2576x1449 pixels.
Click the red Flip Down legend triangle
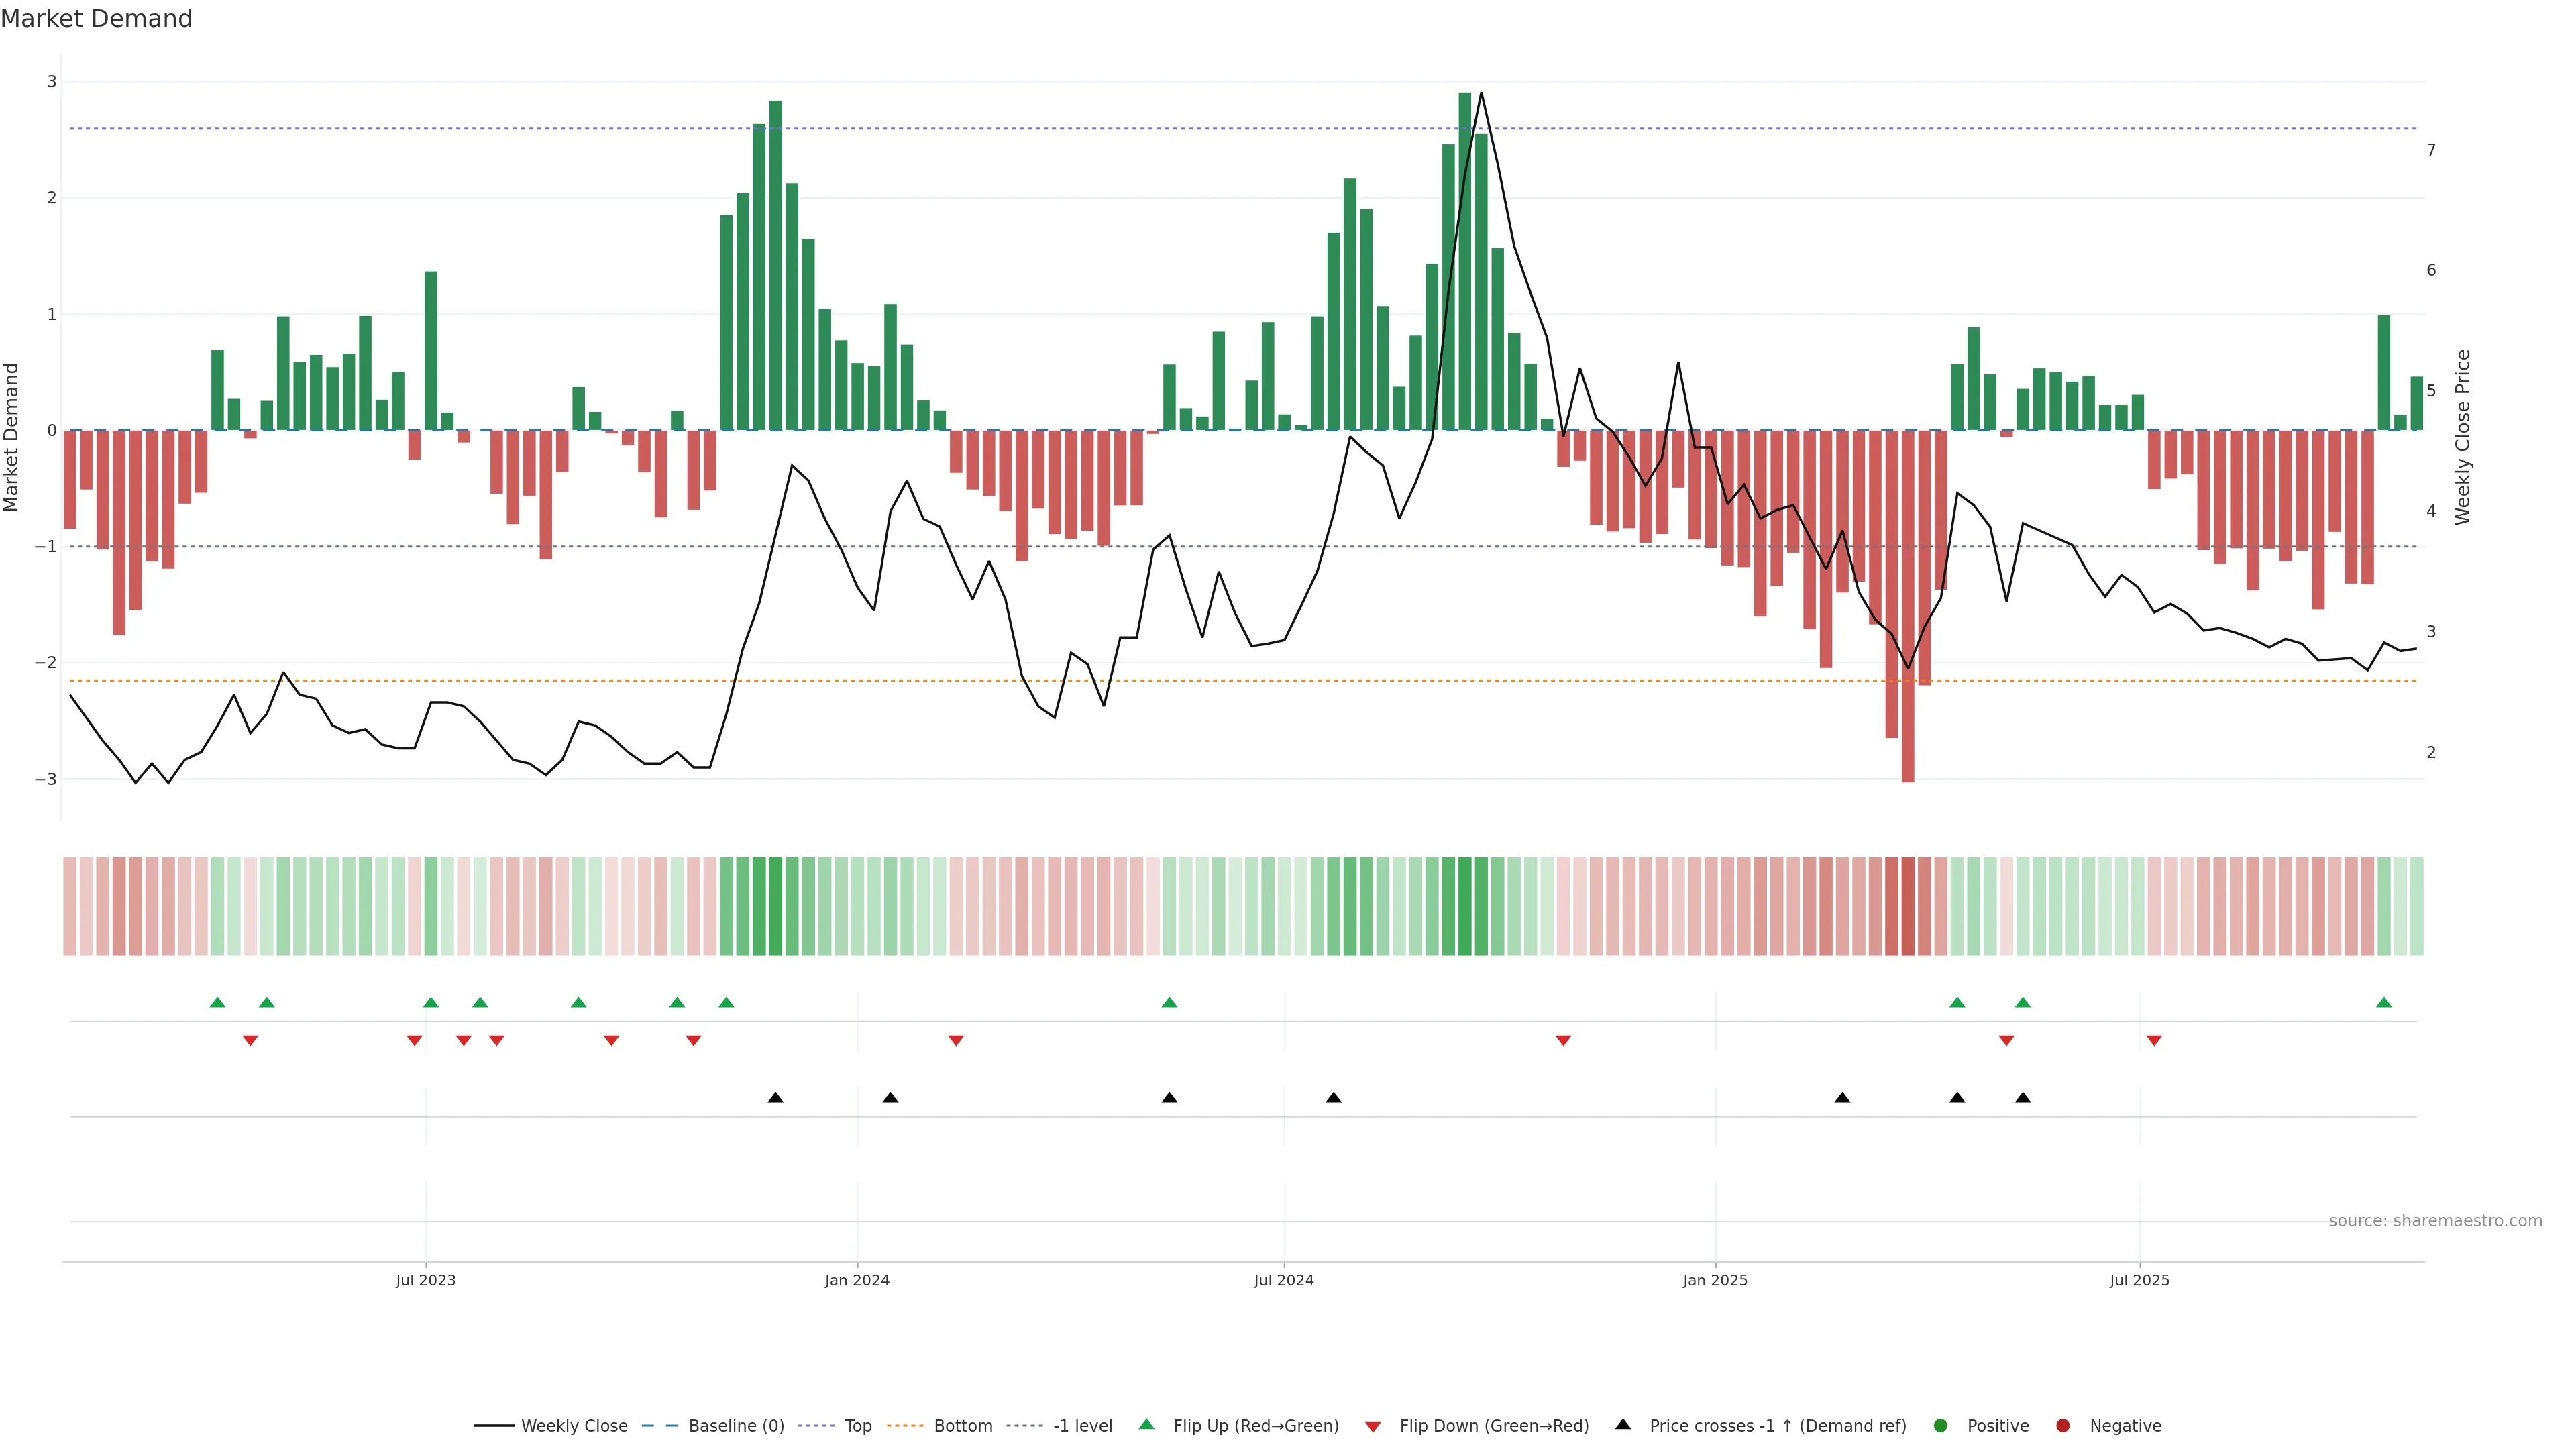pyautogui.click(x=1373, y=1426)
